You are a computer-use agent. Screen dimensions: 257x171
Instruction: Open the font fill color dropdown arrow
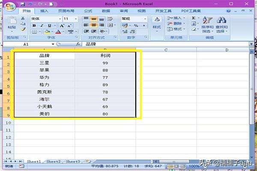tap(52, 32)
